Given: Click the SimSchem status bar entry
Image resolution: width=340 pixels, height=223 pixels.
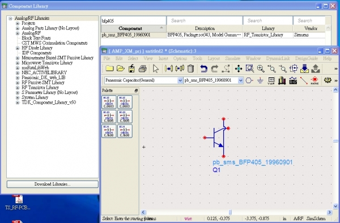Looking at the screenshot, I should pos(316,218).
